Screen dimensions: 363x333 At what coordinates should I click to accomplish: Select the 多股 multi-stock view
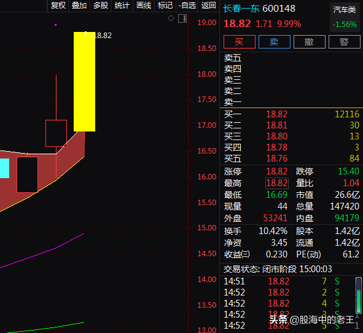101,6
